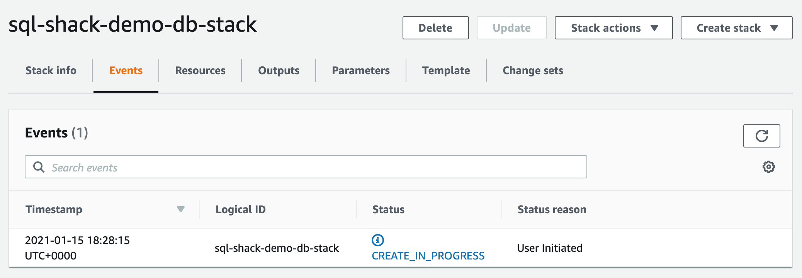The image size is (802, 278).
Task: Focus the Search events field
Action: pyautogui.click(x=309, y=167)
